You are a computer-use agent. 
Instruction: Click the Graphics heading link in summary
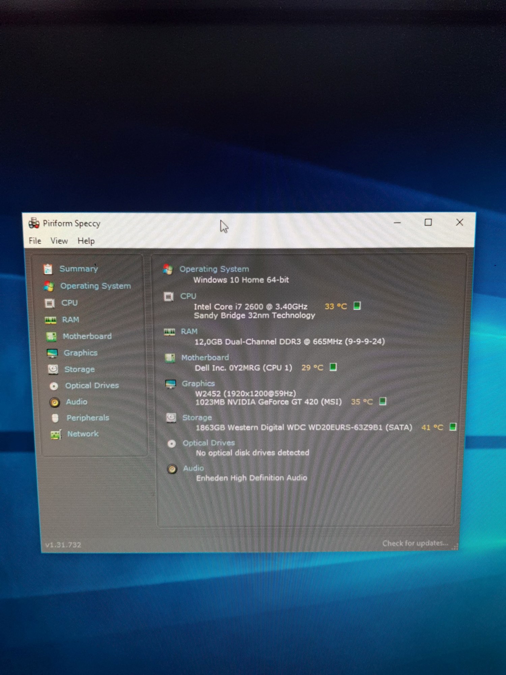tap(198, 383)
